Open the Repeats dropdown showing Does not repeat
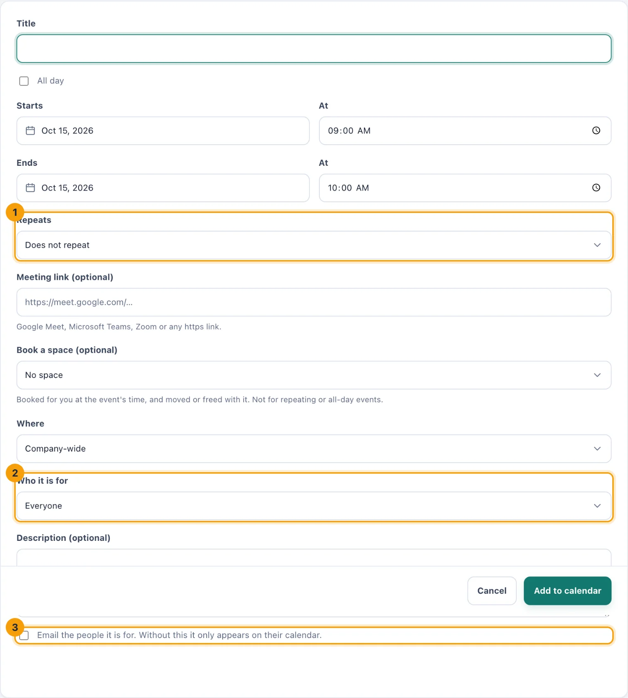The height and width of the screenshot is (698, 628). pos(314,245)
